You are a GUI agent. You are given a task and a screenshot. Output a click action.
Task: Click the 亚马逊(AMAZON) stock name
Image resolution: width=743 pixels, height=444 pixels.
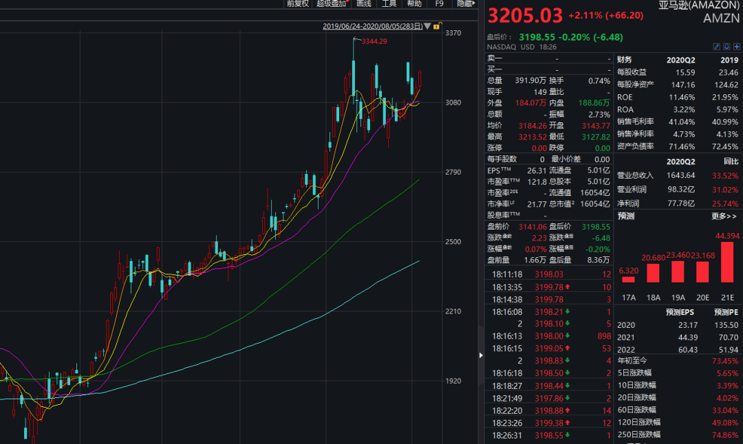699,5
